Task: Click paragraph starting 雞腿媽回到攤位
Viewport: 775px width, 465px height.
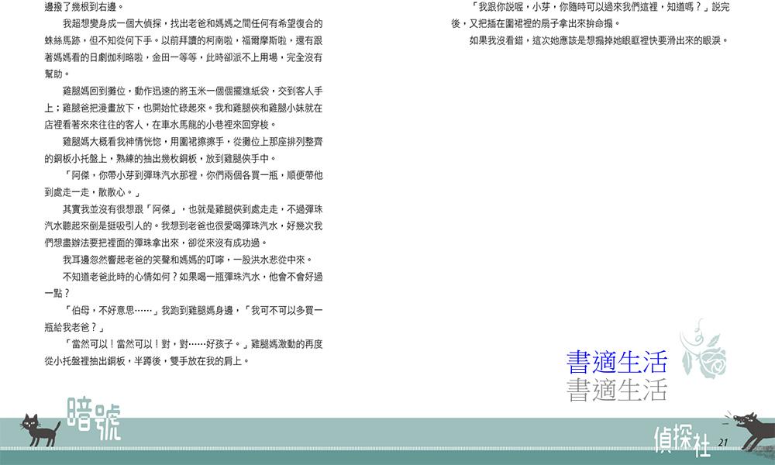Action: click(x=184, y=107)
